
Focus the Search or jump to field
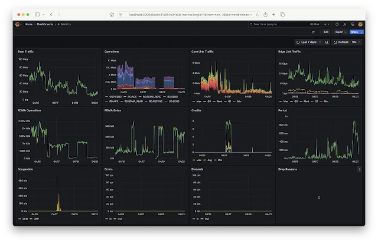285,24
